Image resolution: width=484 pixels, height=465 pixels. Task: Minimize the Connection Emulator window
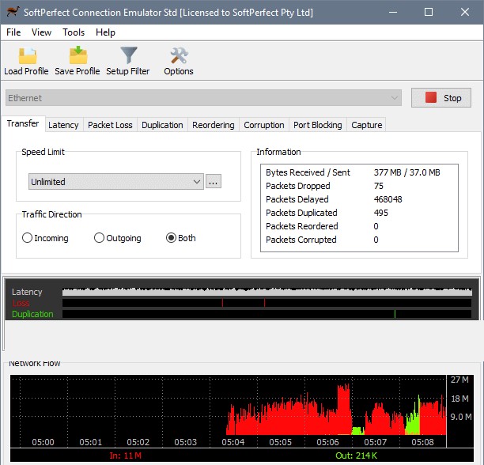393,12
